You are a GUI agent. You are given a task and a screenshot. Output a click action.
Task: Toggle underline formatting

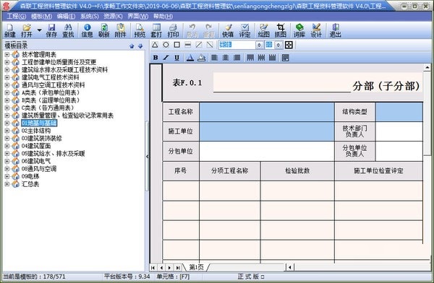tap(176, 58)
